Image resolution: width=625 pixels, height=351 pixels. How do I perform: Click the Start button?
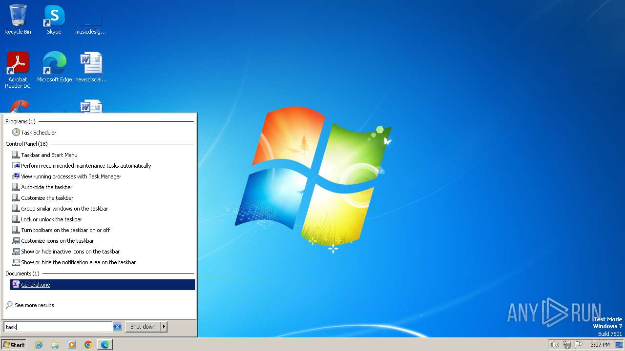(13, 345)
